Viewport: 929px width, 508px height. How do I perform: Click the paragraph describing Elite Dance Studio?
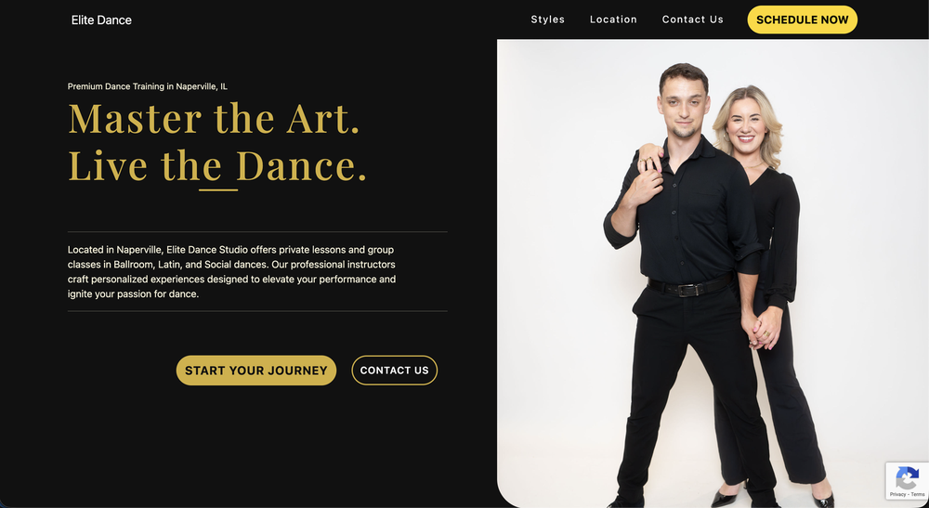231,272
